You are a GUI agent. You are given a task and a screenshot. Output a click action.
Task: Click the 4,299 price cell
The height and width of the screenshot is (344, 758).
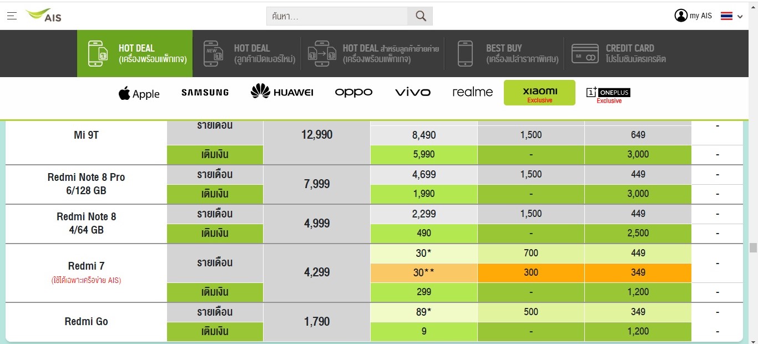(x=317, y=272)
